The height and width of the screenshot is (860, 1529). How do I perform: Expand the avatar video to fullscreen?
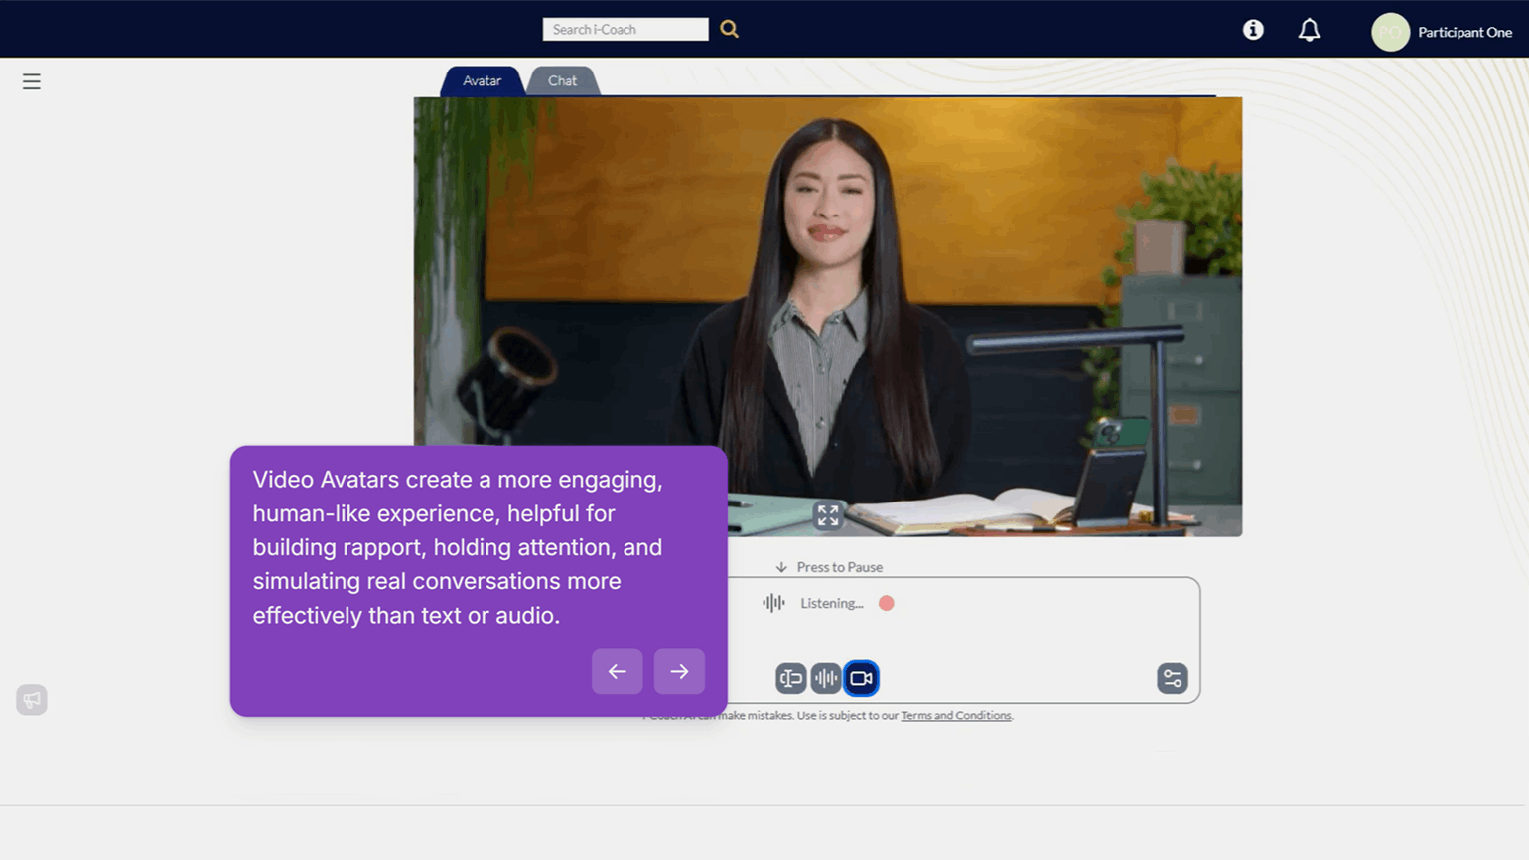827,514
